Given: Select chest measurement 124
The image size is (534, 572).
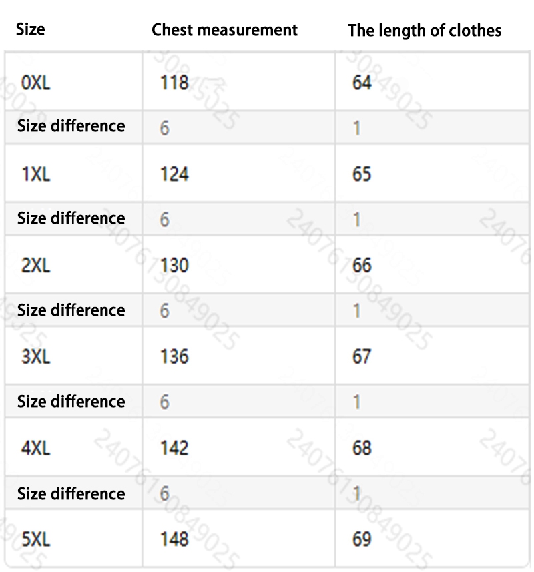Looking at the screenshot, I should tap(174, 174).
